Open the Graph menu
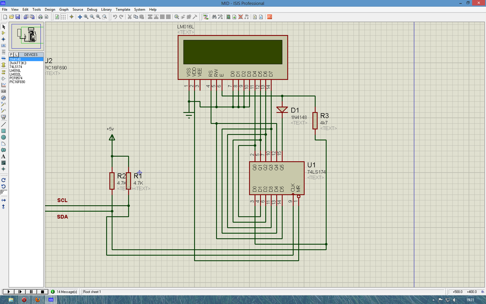This screenshot has height=304, width=486. click(64, 9)
